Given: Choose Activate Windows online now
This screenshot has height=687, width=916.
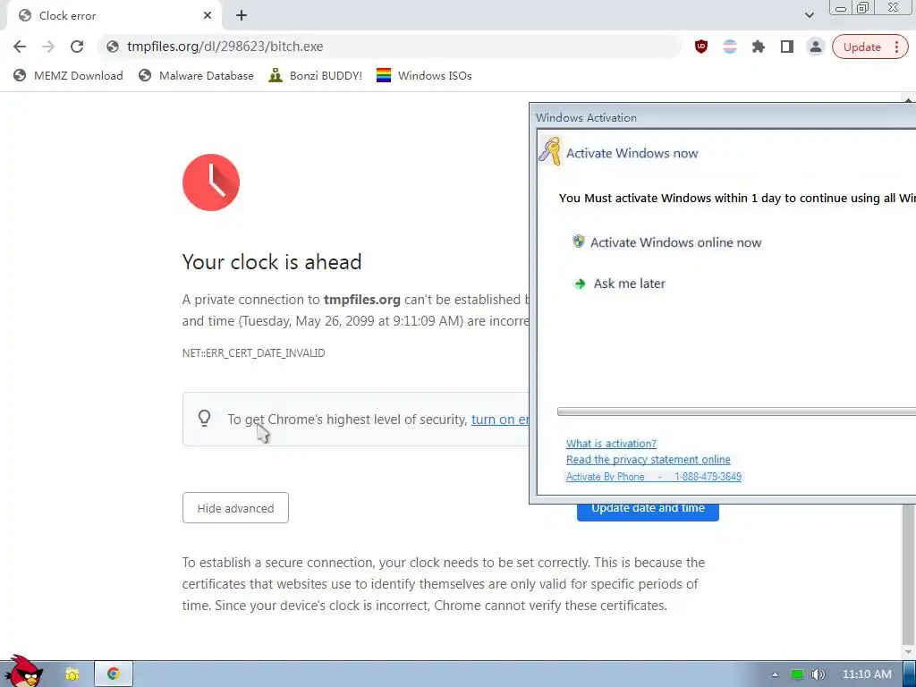Looking at the screenshot, I should [x=675, y=242].
